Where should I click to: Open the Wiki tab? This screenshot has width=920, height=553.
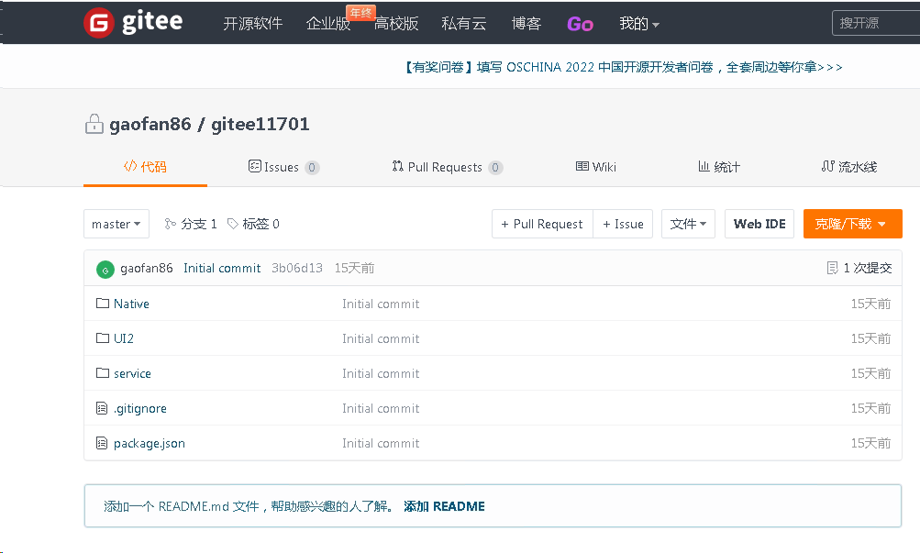[596, 167]
